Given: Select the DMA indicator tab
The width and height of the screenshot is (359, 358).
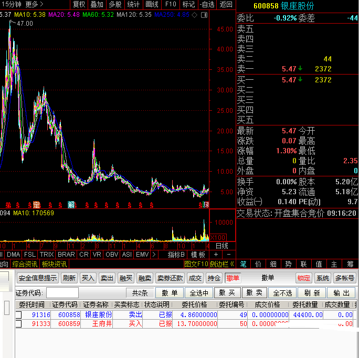Looking at the screenshot, I should tap(13, 255).
